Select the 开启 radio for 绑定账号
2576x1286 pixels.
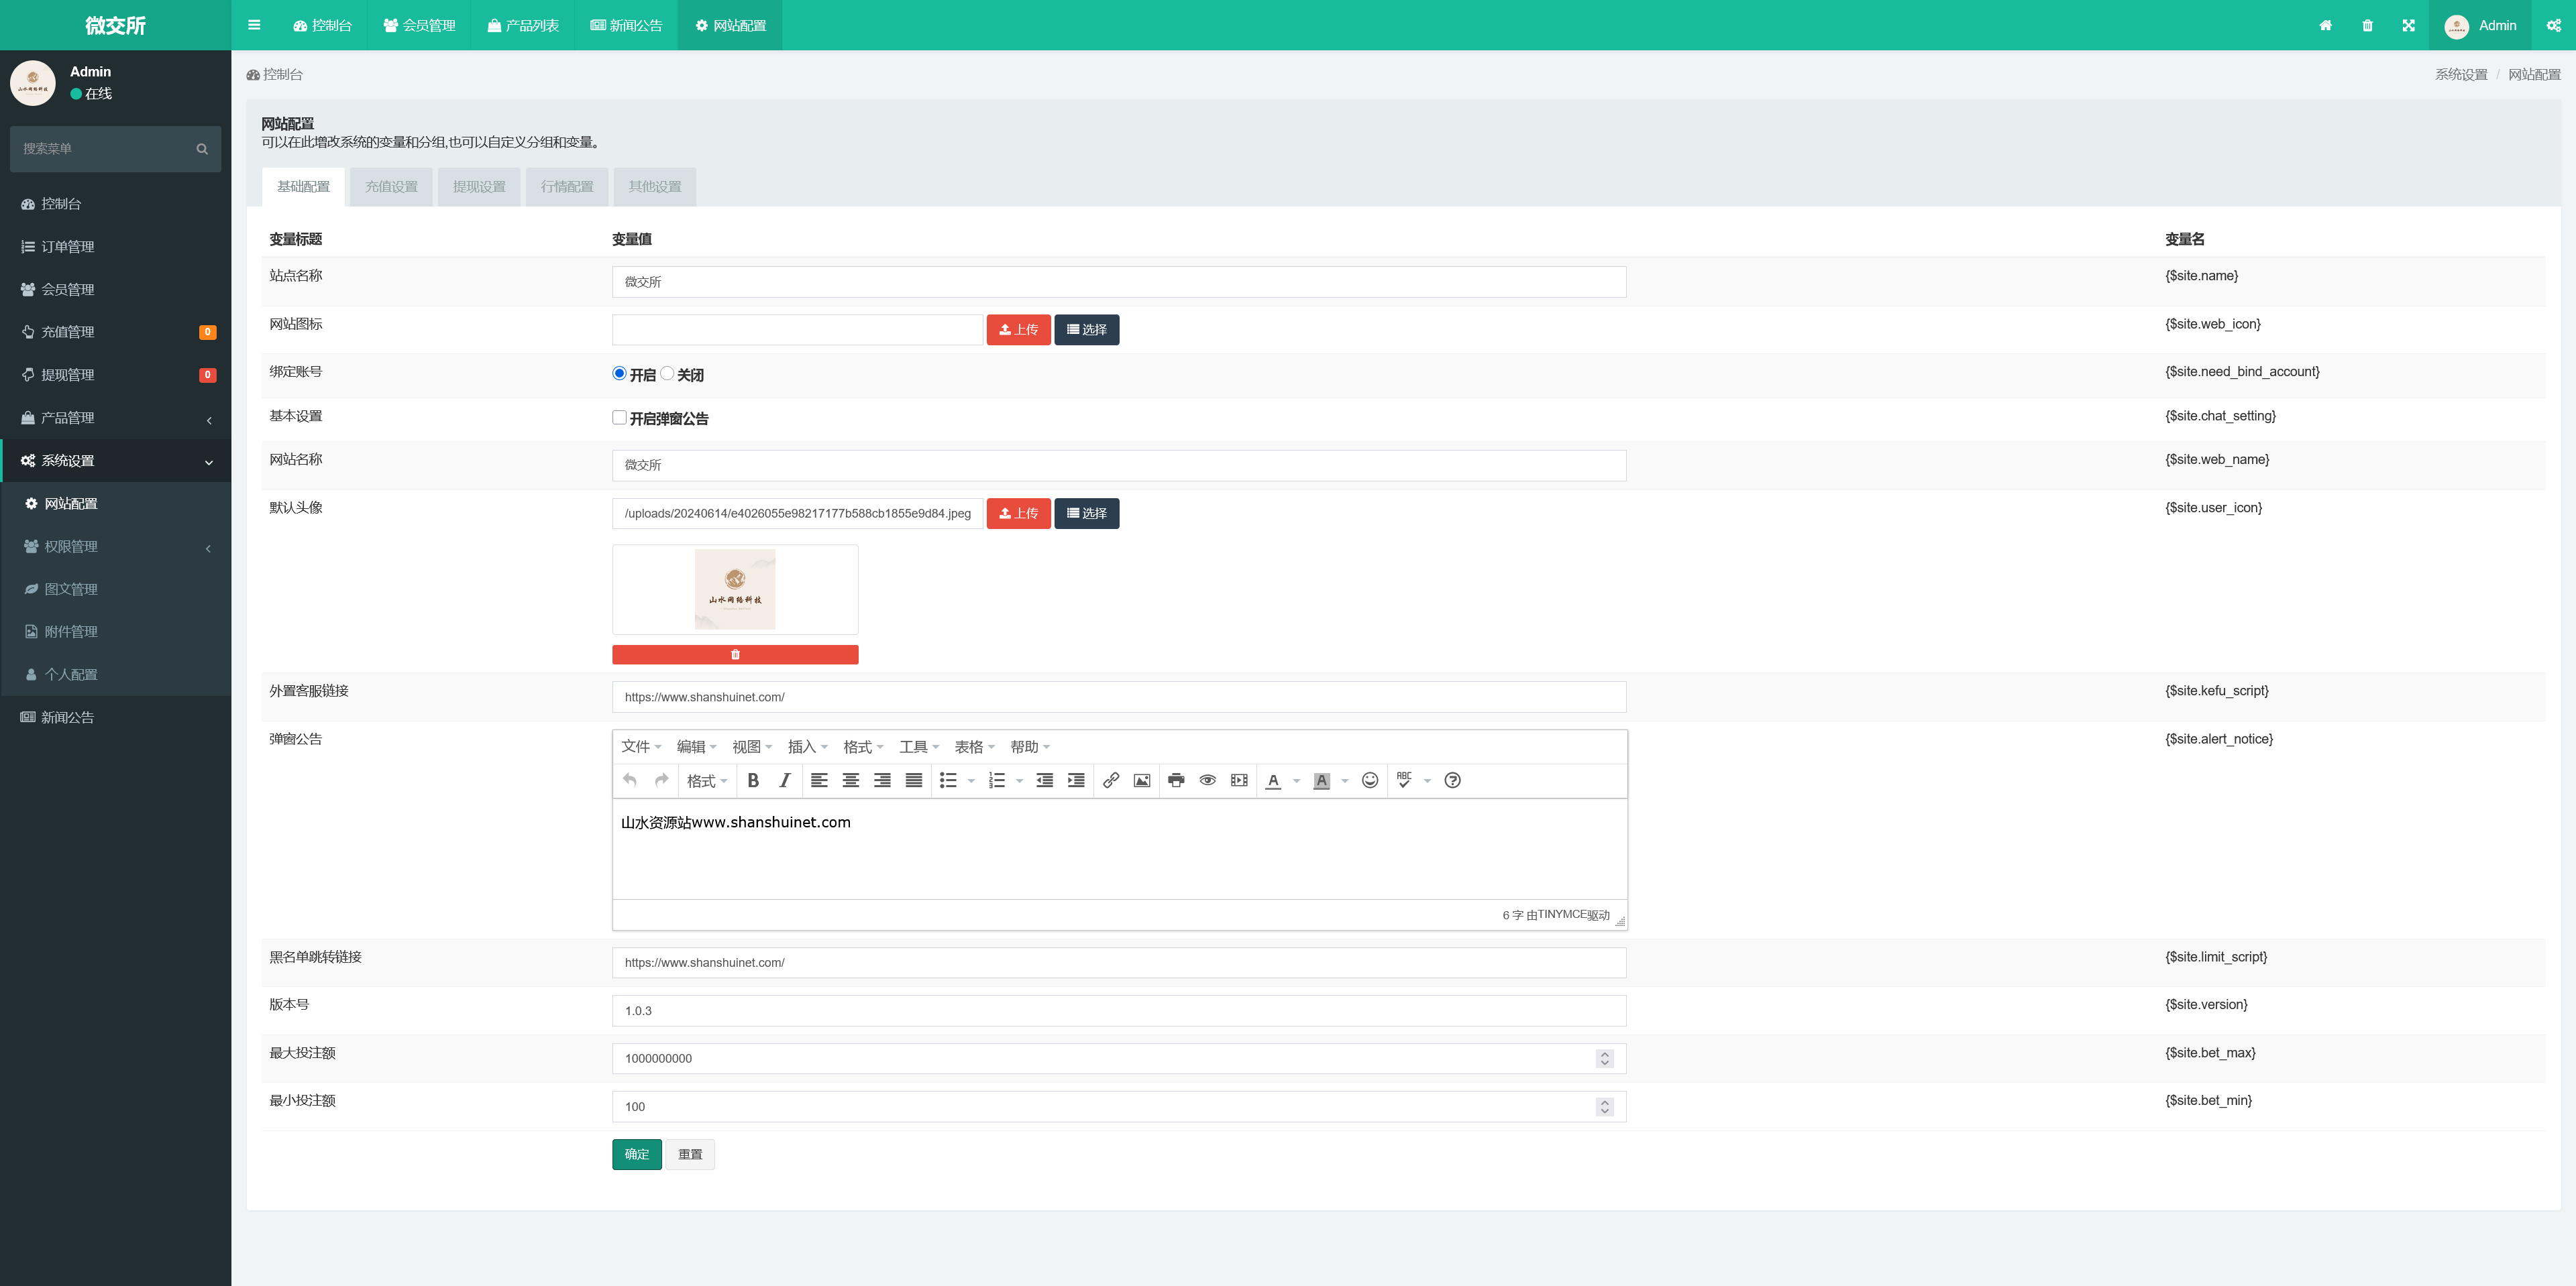click(619, 373)
